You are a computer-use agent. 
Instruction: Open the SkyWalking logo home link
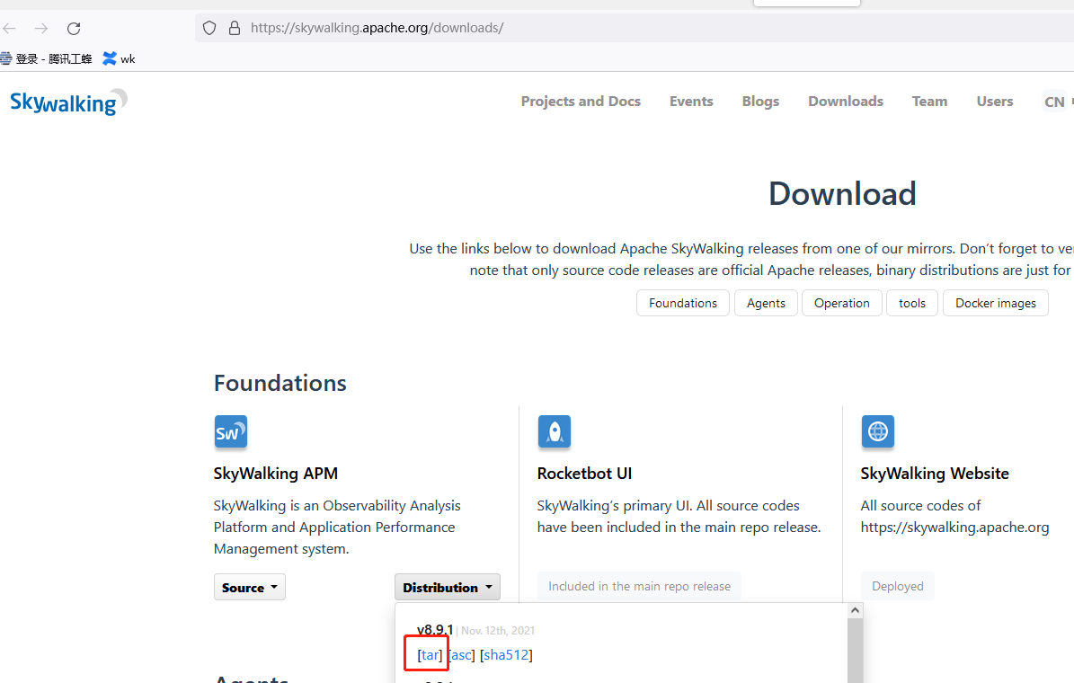[68, 102]
